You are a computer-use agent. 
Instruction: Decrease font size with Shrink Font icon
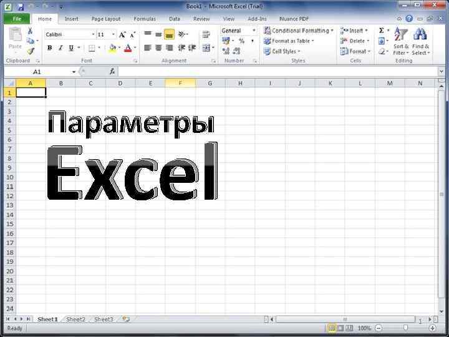click(132, 35)
